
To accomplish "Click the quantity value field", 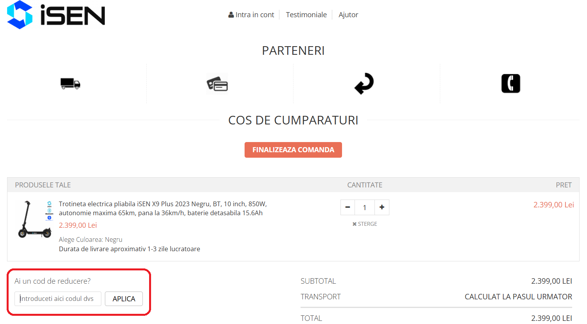I will tap(365, 207).
